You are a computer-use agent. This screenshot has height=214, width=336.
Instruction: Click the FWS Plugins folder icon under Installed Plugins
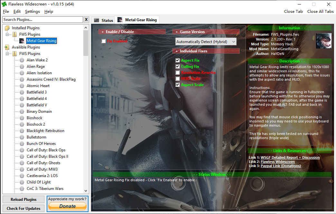(x=14, y=34)
